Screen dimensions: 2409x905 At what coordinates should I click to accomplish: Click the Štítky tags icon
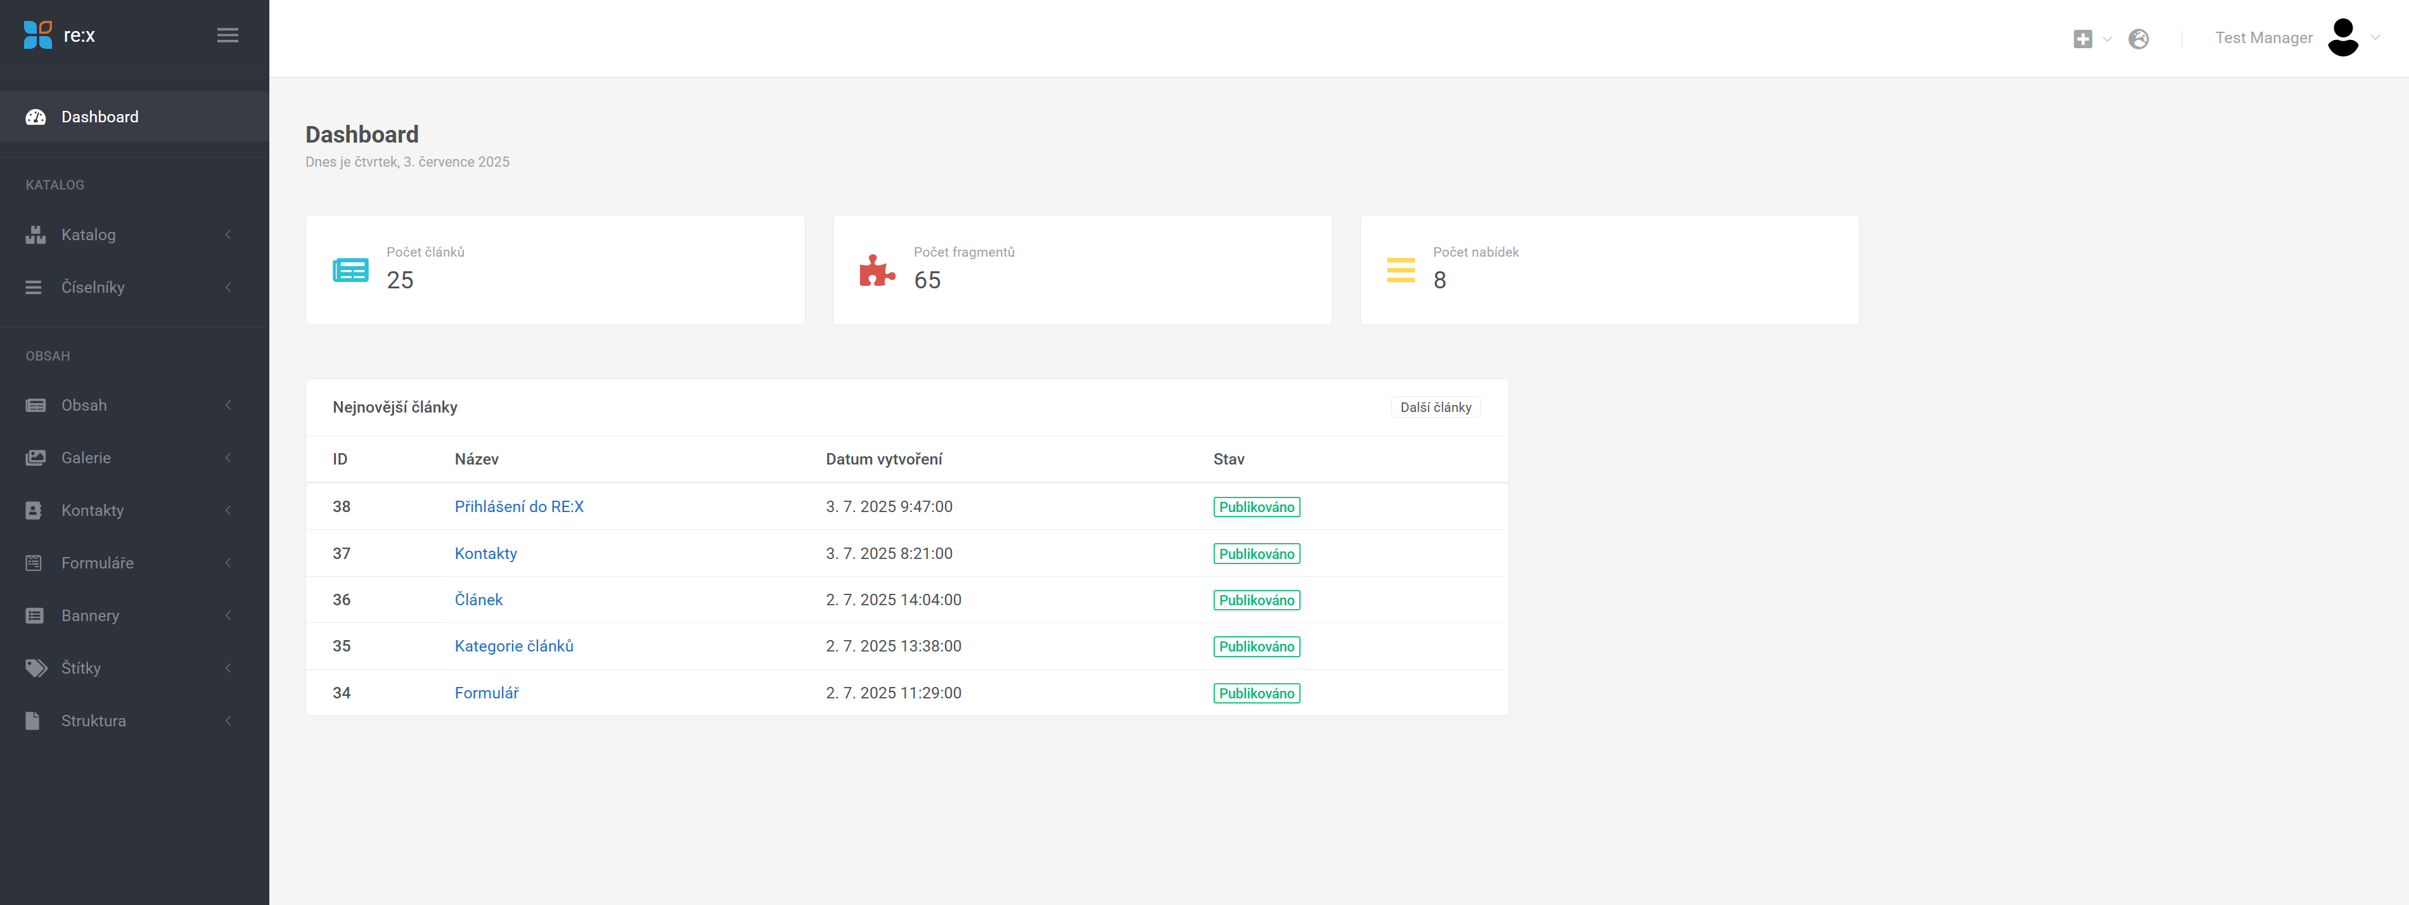35,667
